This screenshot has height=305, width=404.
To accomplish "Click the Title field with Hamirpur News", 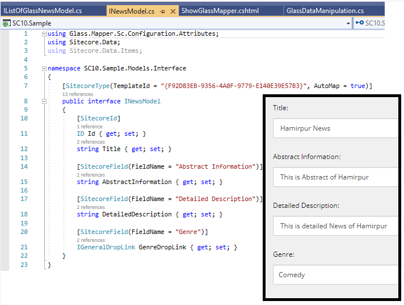I will click(x=335, y=128).
